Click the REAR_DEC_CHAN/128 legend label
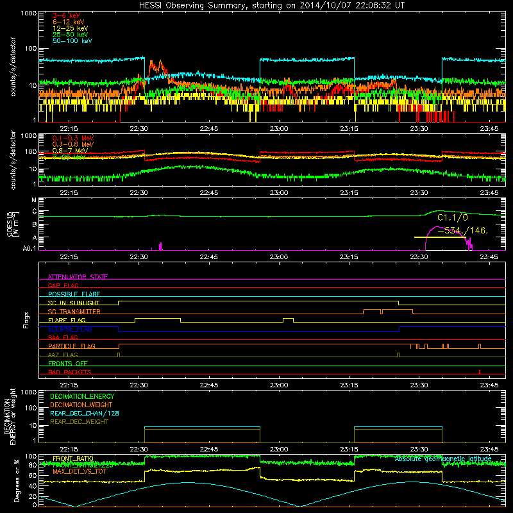This screenshot has height=513, width=513. point(85,413)
